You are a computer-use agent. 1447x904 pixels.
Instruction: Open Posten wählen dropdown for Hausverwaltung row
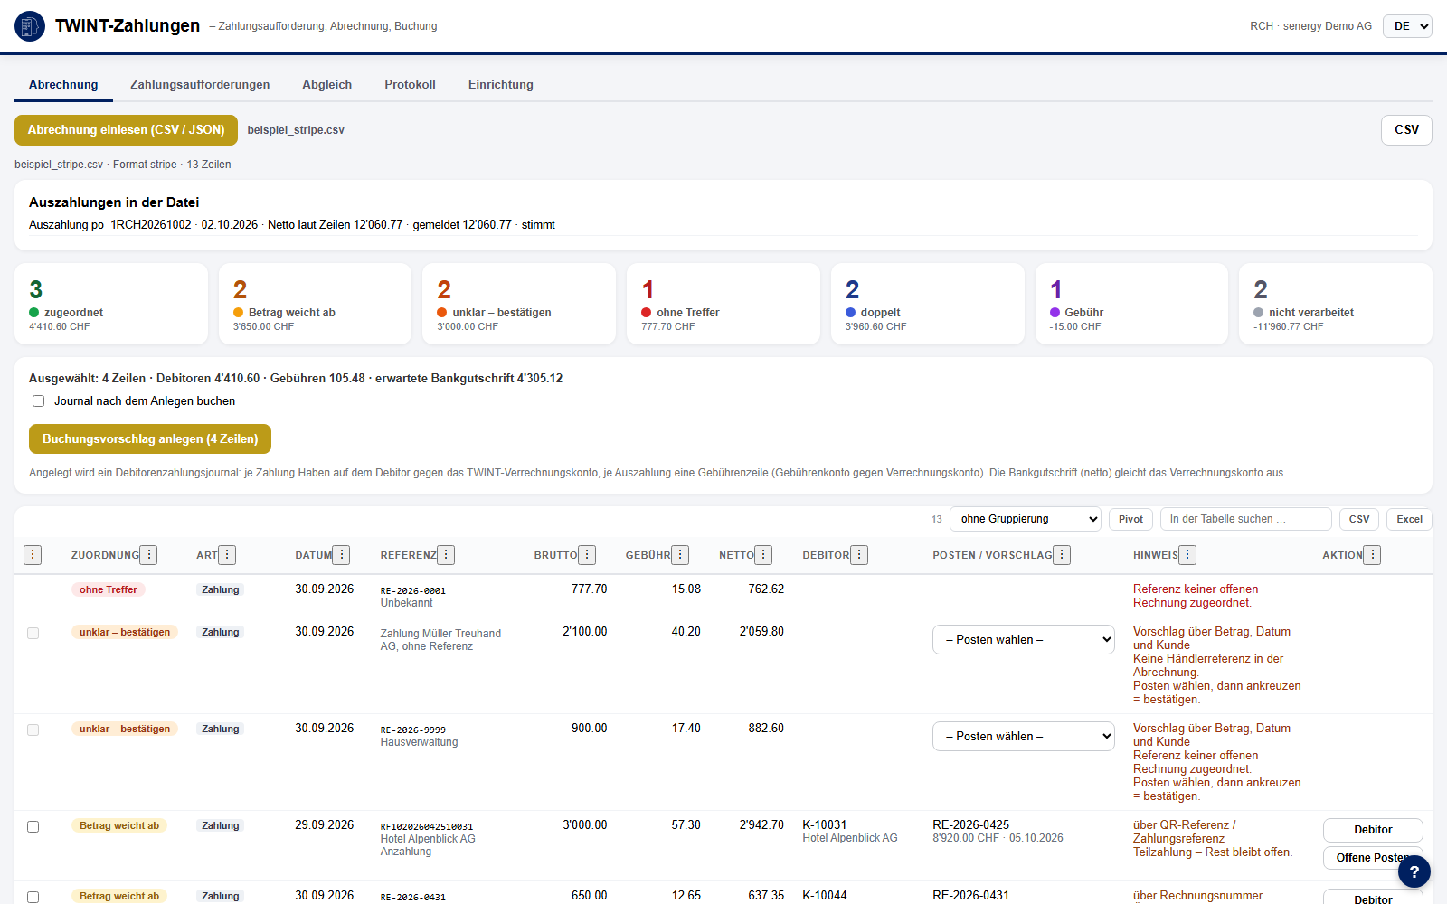click(x=1024, y=737)
